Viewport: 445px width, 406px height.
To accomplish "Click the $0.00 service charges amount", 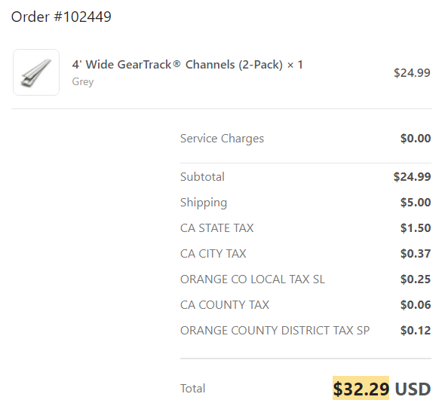I will pos(416,139).
